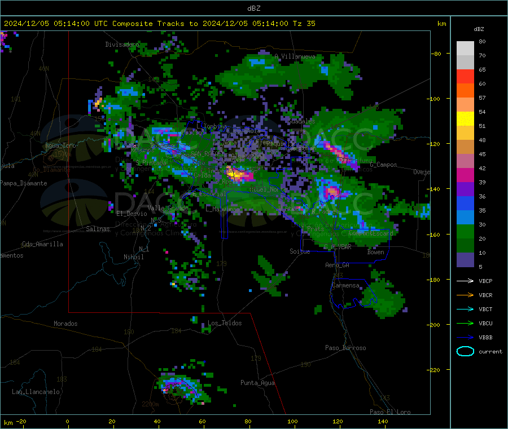Click the Aero_GA map label
508x429 pixels.
pos(338,265)
